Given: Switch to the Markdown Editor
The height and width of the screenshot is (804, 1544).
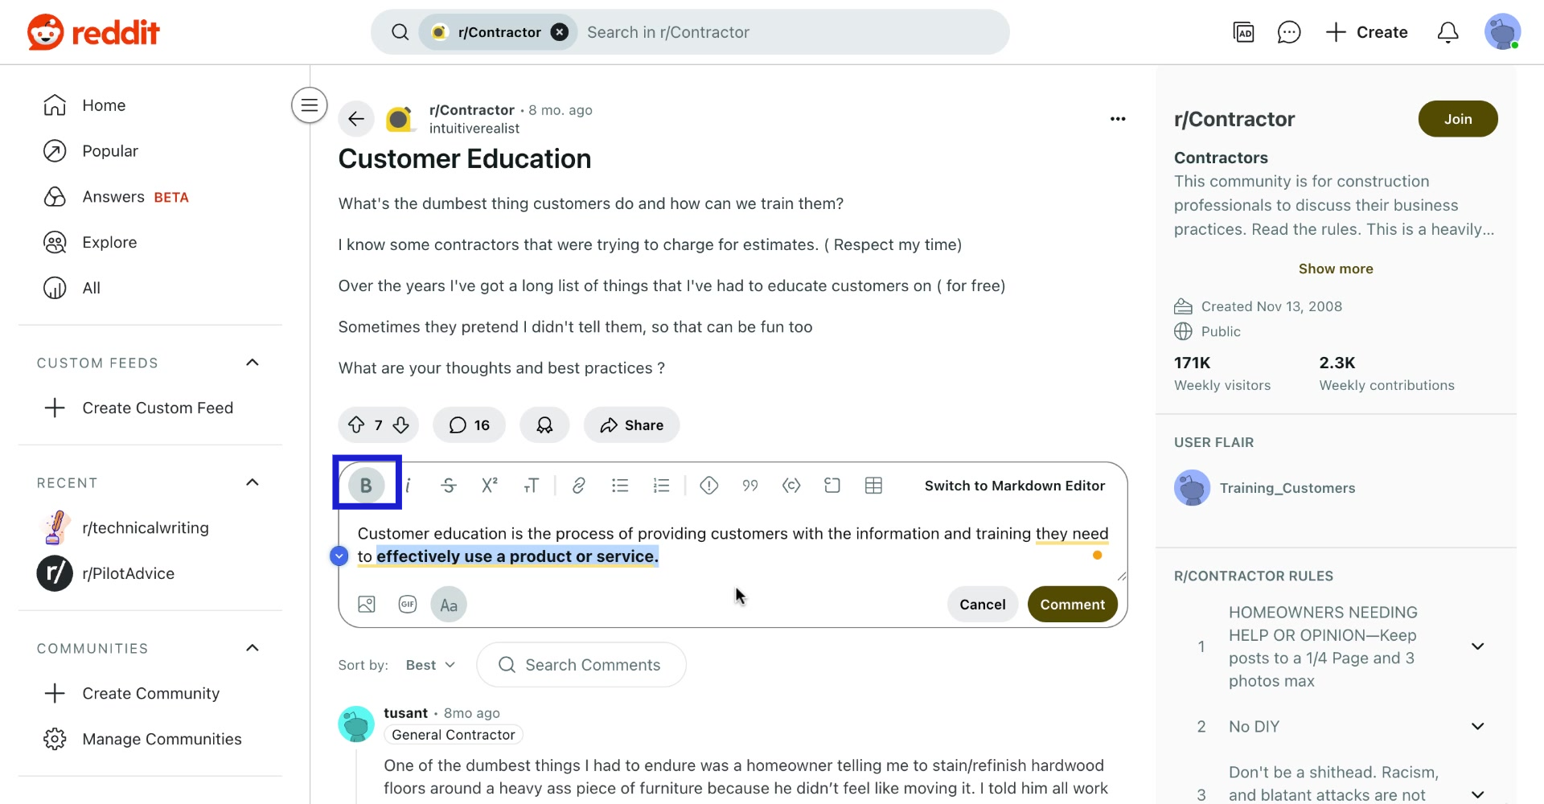Looking at the screenshot, I should pyautogui.click(x=1014, y=485).
